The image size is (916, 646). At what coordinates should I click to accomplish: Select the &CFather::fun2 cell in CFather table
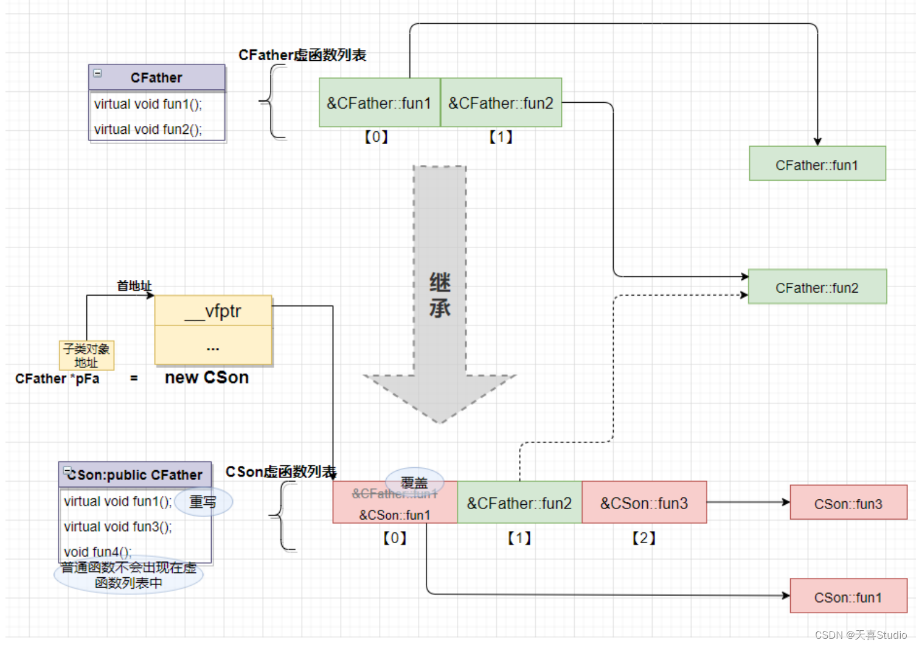(501, 103)
